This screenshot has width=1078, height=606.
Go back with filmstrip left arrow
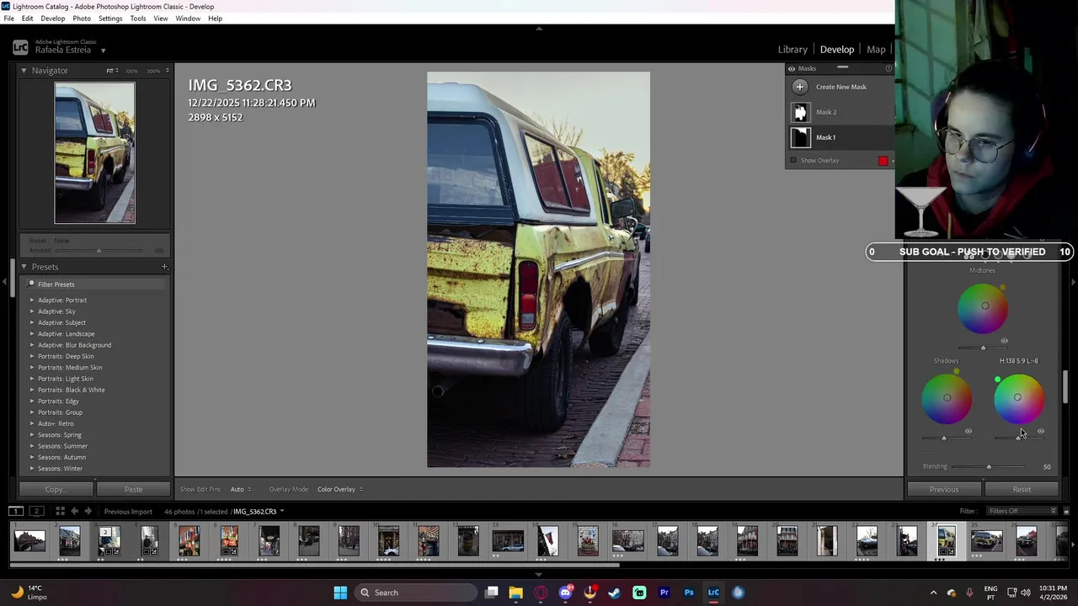pos(75,511)
